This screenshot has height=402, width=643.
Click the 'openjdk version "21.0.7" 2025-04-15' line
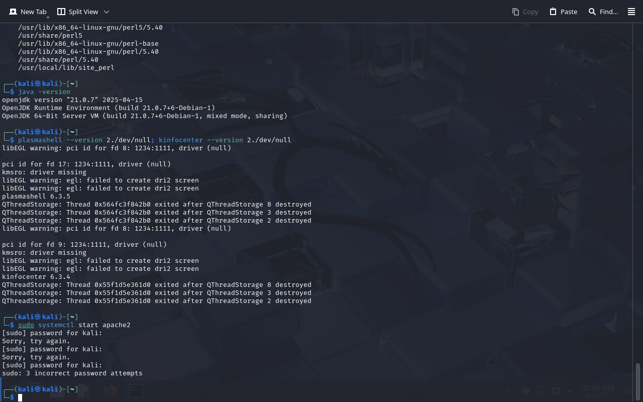(72, 100)
